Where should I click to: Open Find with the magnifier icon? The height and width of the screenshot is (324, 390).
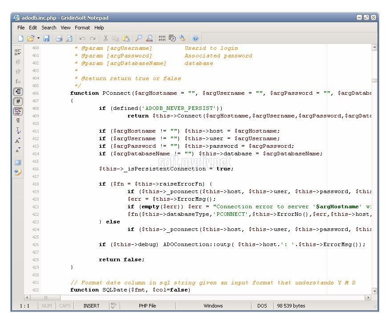click(139, 38)
